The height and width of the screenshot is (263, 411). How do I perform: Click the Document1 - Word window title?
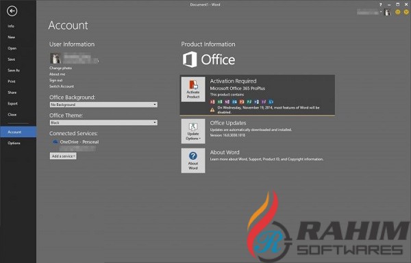click(205, 5)
